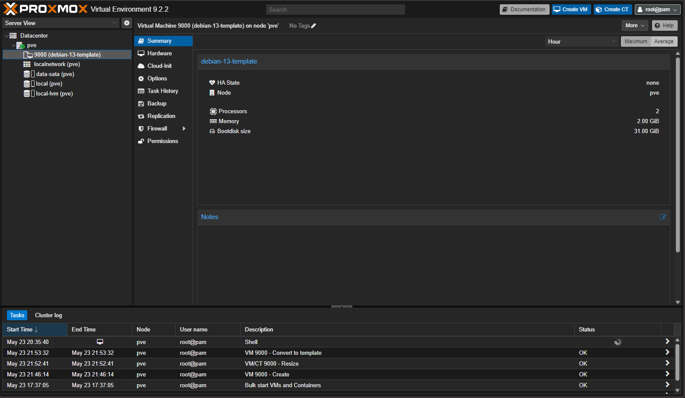Click the local-lvm storage icon
The height and width of the screenshot is (398, 685).
pyautogui.click(x=29, y=93)
